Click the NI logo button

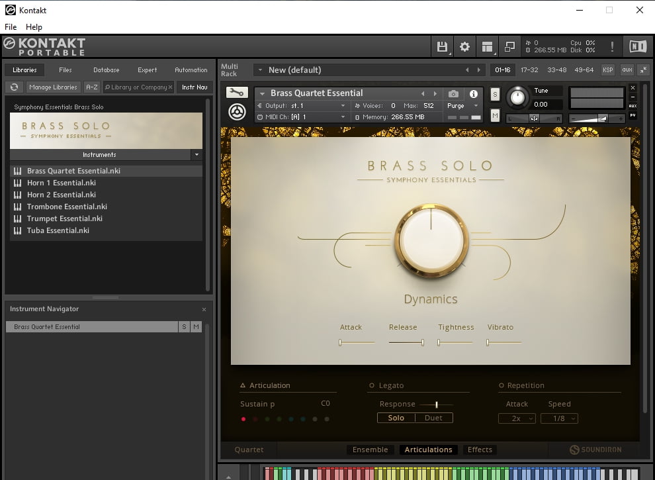click(638, 46)
